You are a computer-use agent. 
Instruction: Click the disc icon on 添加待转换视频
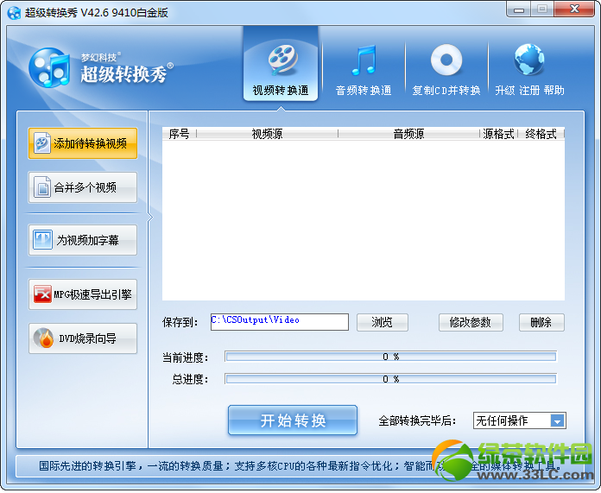41,143
